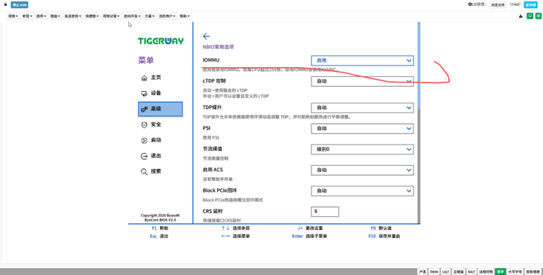Viewport: 543px width, 275px height.
Task: Click the Esc 退出 hint
Action: [x=159, y=237]
